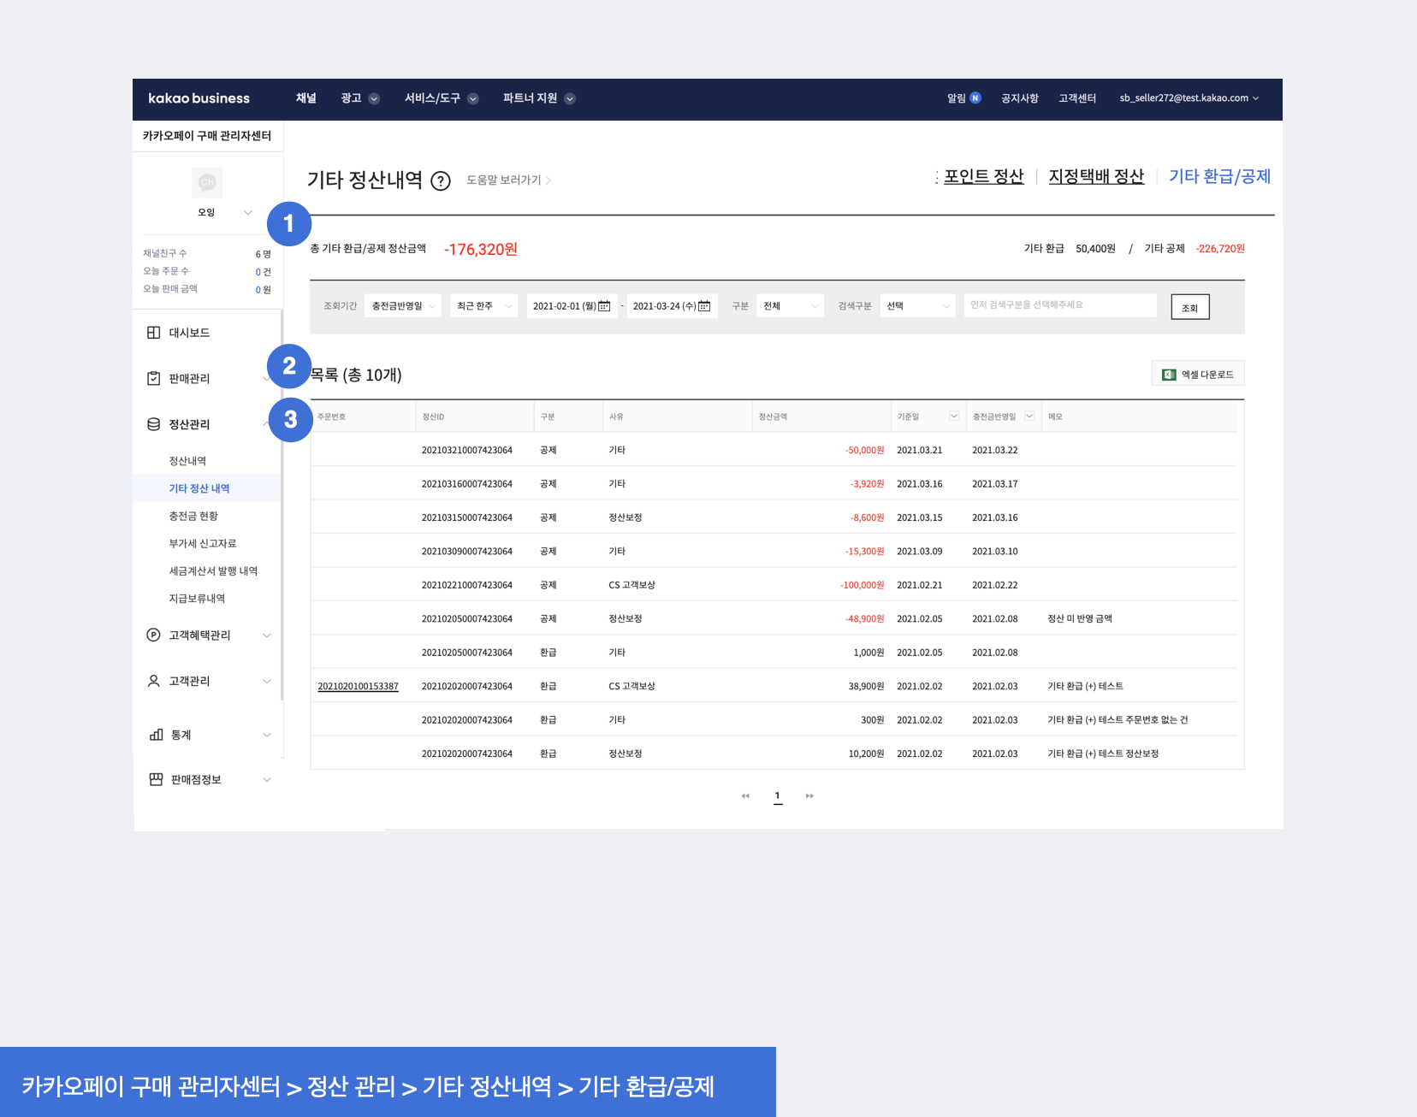Click the 고객관리 person icon
The width and height of the screenshot is (1417, 1117).
click(x=154, y=681)
